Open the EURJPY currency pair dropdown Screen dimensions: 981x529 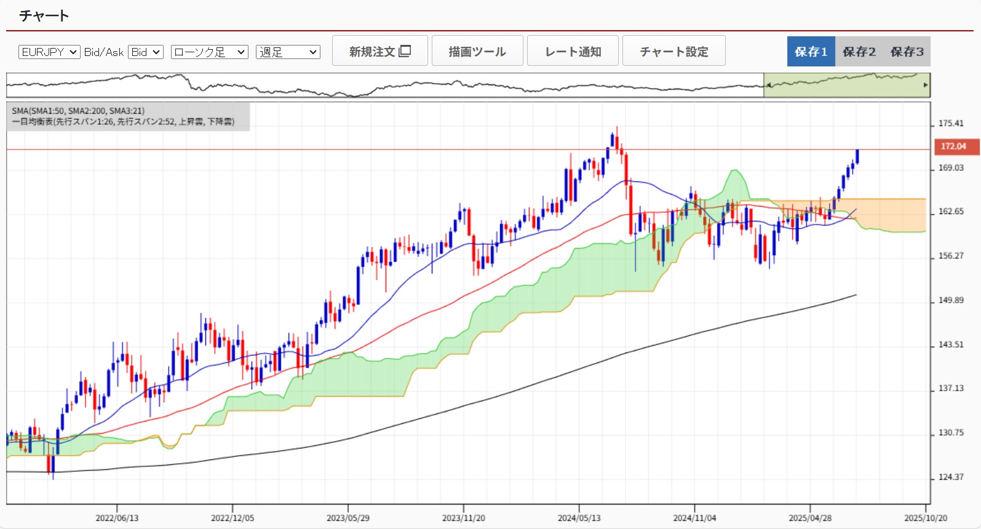point(49,52)
